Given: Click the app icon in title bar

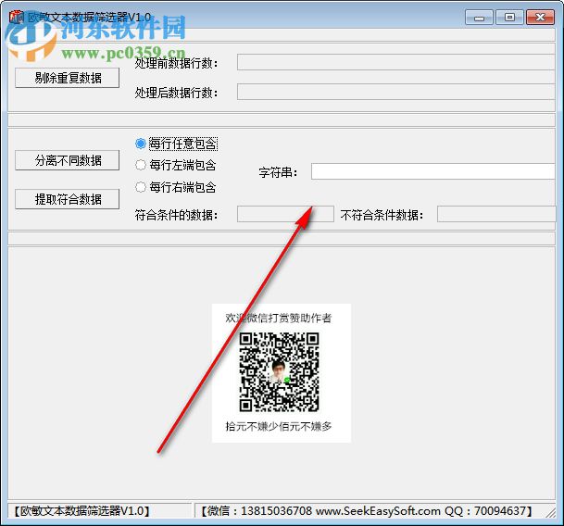Looking at the screenshot, I should [x=16, y=17].
